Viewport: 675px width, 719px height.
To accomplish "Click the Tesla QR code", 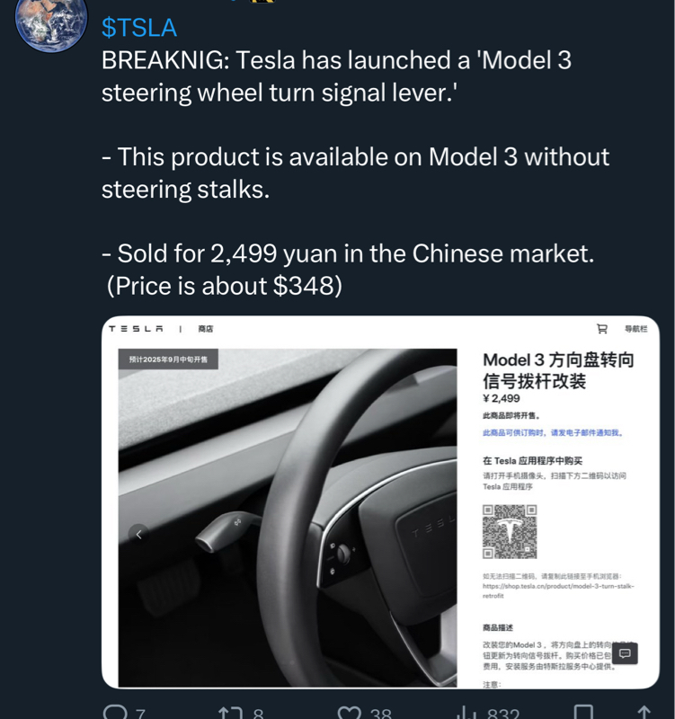I will pyautogui.click(x=510, y=531).
